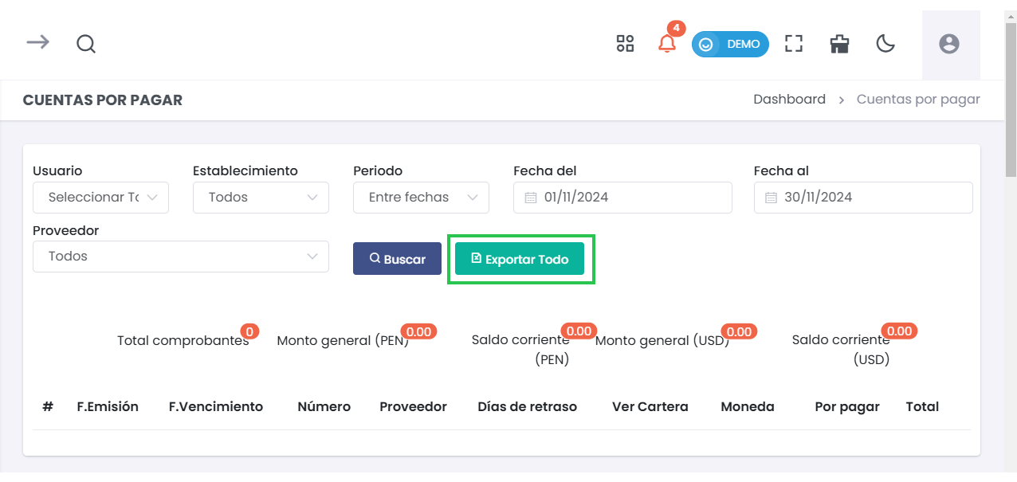Open the notifications bell with 4 alerts

click(x=667, y=44)
